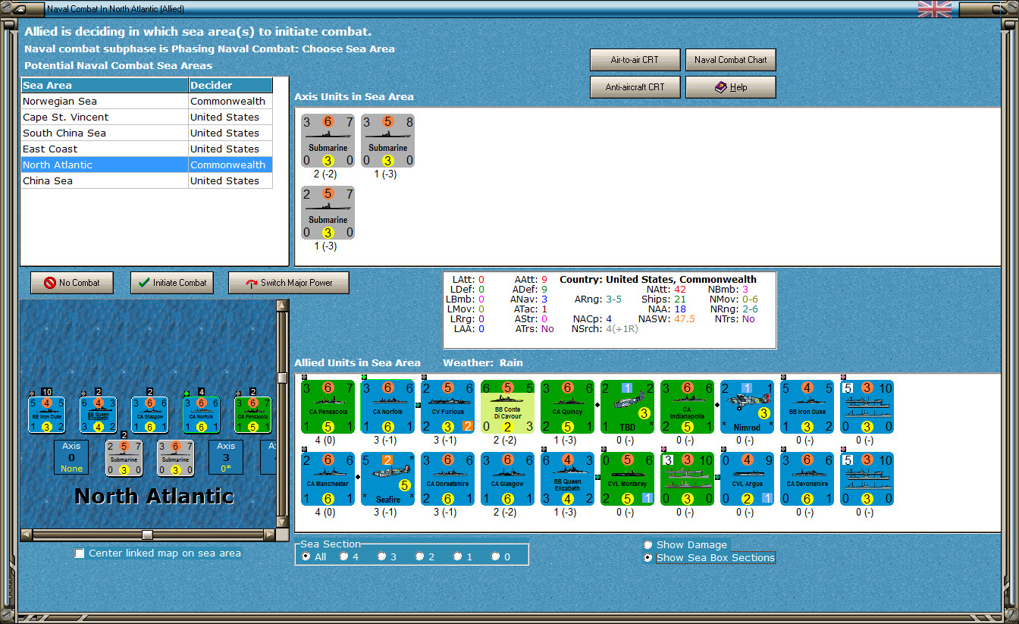Select South China Sea row
The width and height of the screenshot is (1019, 624).
146,133
